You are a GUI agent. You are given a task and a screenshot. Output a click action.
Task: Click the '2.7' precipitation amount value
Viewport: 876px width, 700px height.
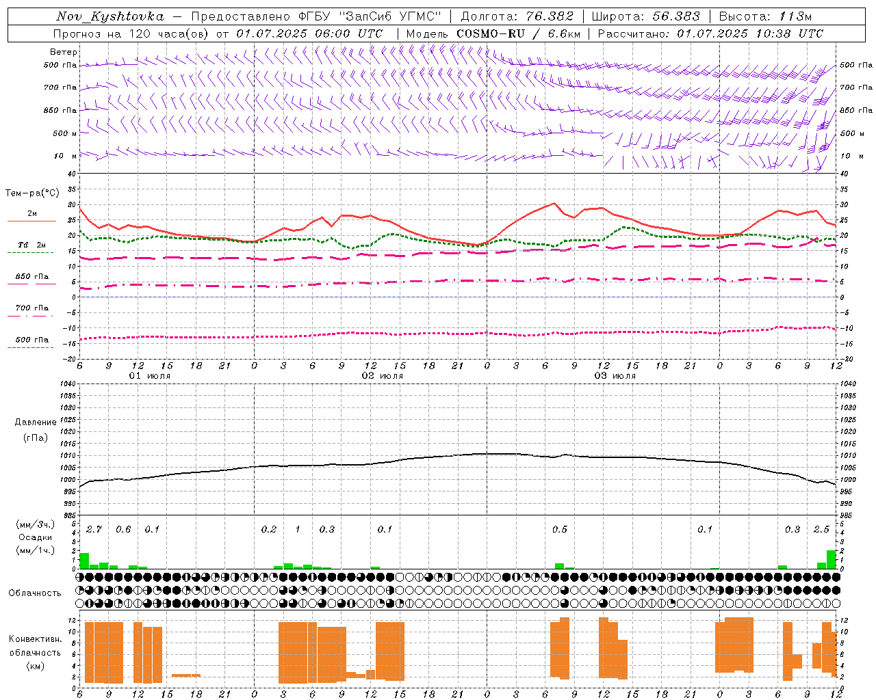(94, 530)
